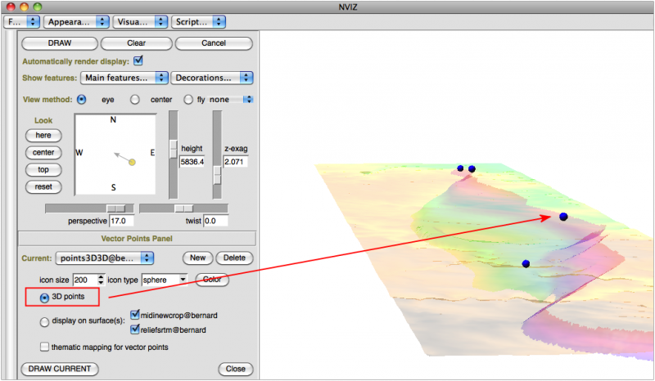Image resolution: width=655 pixels, height=381 pixels.
Task: Open the Decorations dropdown
Action: point(212,78)
